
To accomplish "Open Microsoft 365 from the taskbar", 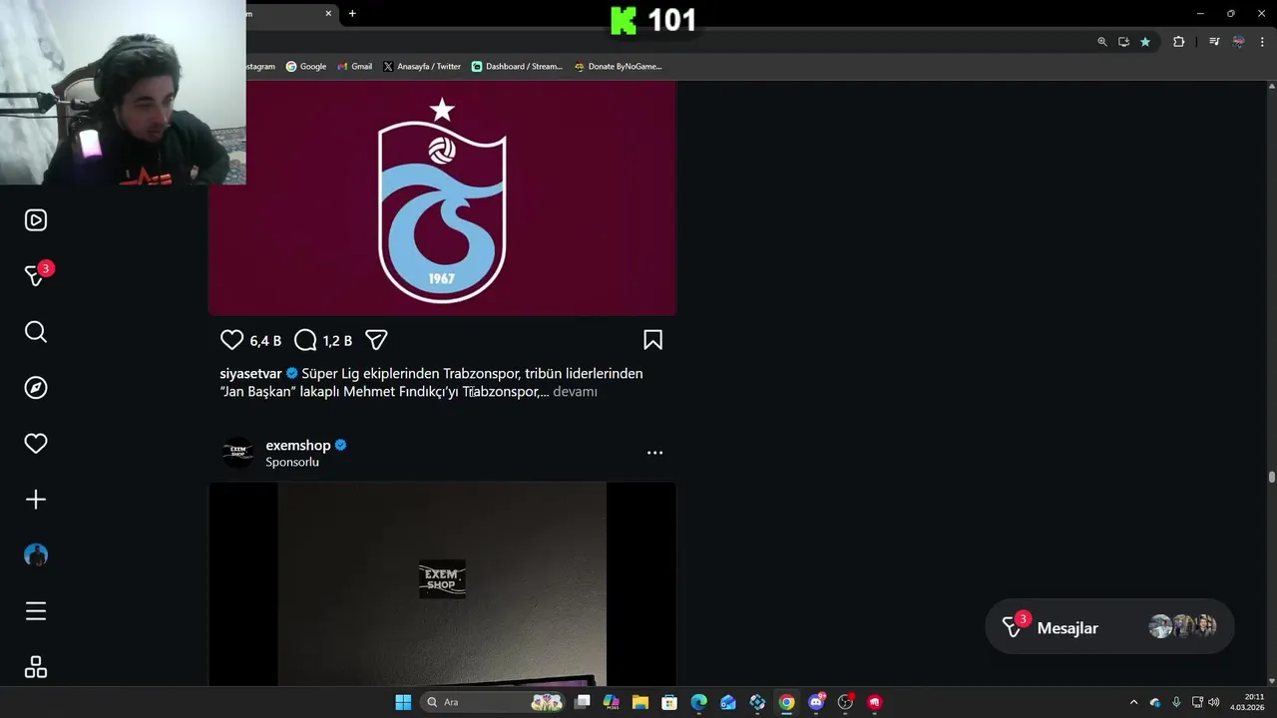I will [x=612, y=702].
